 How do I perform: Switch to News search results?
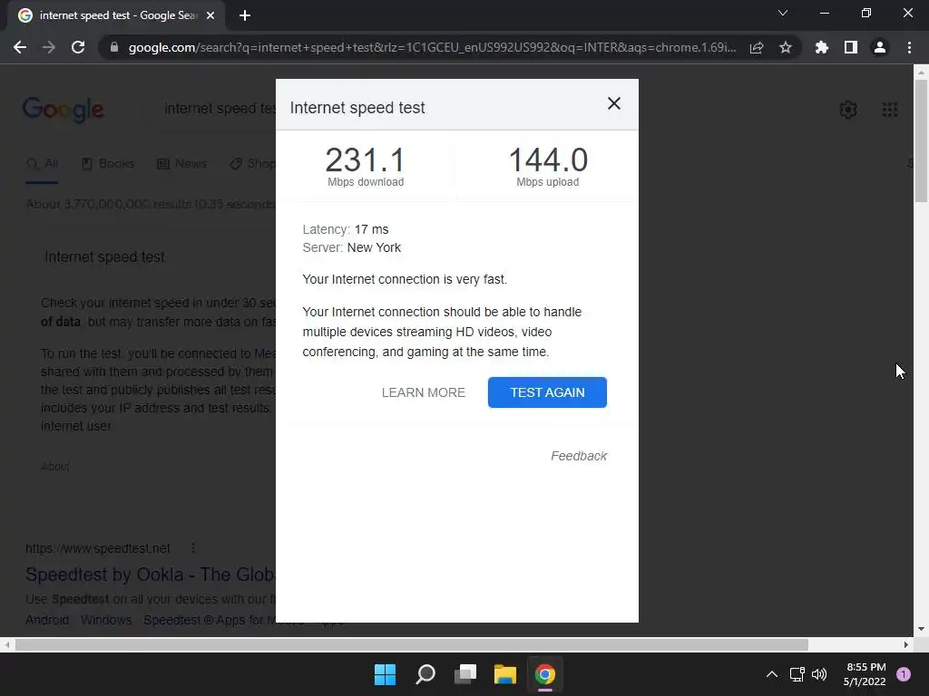pyautogui.click(x=181, y=163)
